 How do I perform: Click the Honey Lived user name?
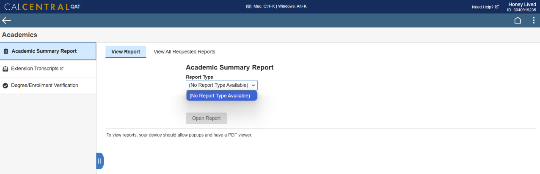point(522,4)
